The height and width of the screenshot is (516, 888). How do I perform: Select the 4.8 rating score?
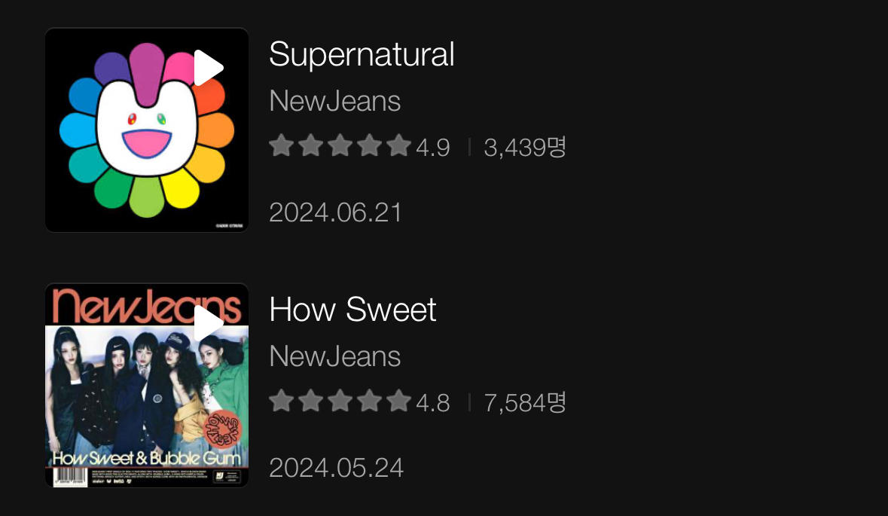[x=433, y=403]
